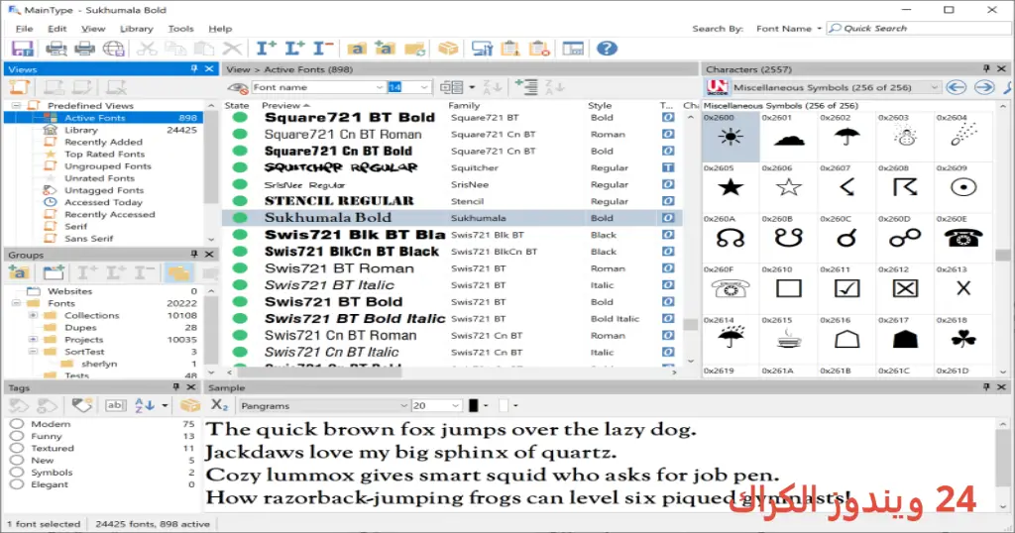The image size is (1015, 533).
Task: Click the clipboard icon with red mark
Action: point(539,49)
